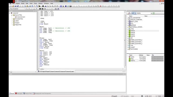Screen dimensions: 173x97
Task: Expand the USART node
Action: point(128,47)
